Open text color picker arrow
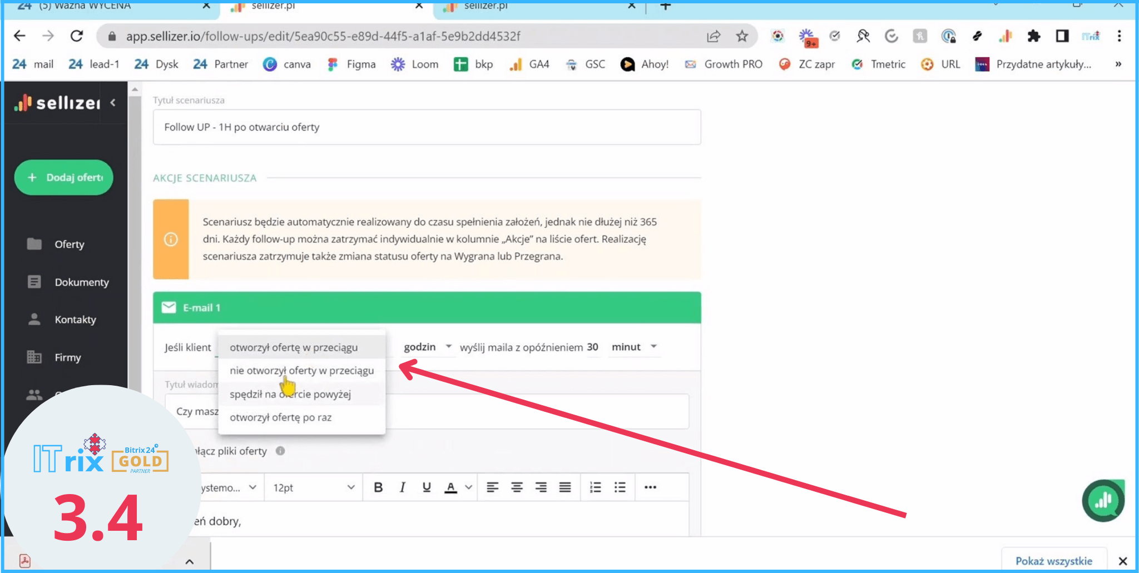 (469, 487)
